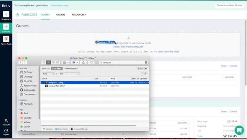Sort Finder results by Name column
Viewport: 247px width, 139px height.
(x=67, y=78)
